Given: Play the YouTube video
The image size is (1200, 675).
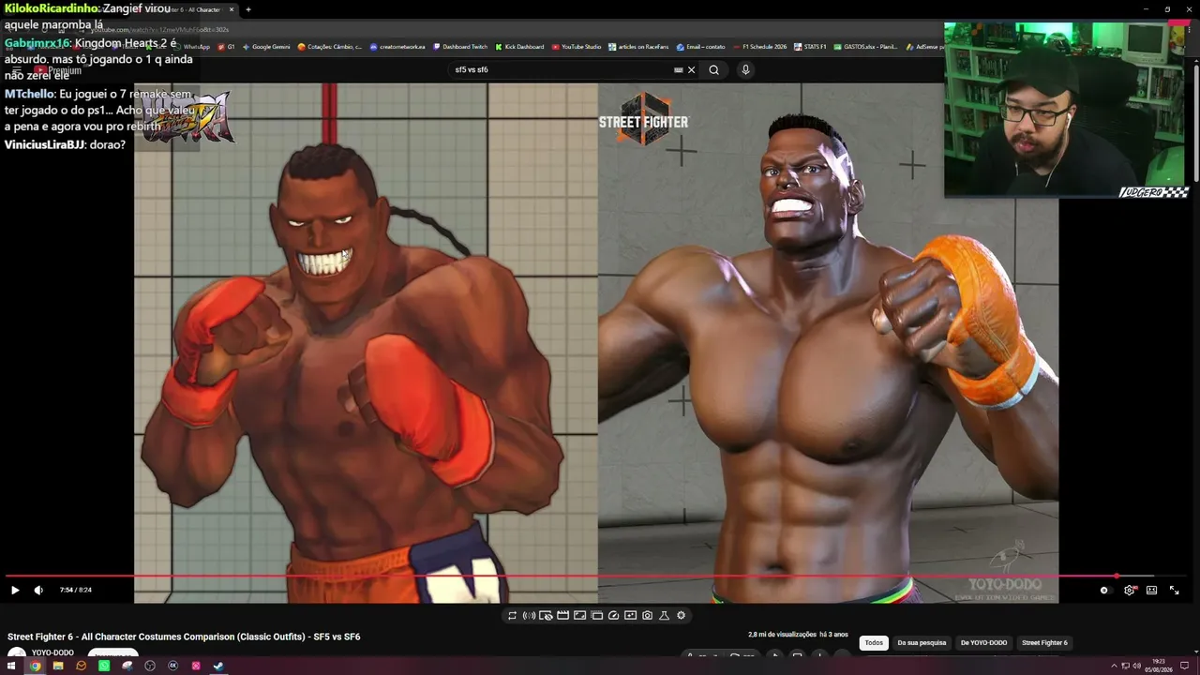Looking at the screenshot, I should (x=15, y=590).
